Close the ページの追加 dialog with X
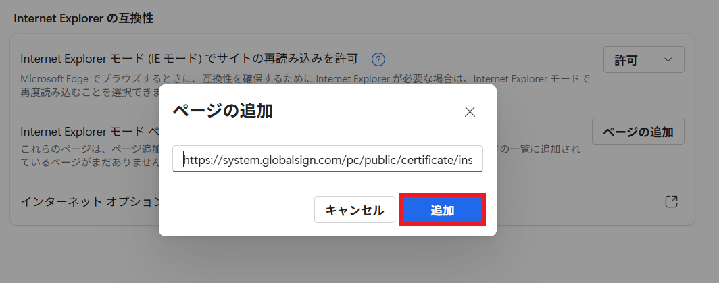719x283 pixels. (x=470, y=112)
